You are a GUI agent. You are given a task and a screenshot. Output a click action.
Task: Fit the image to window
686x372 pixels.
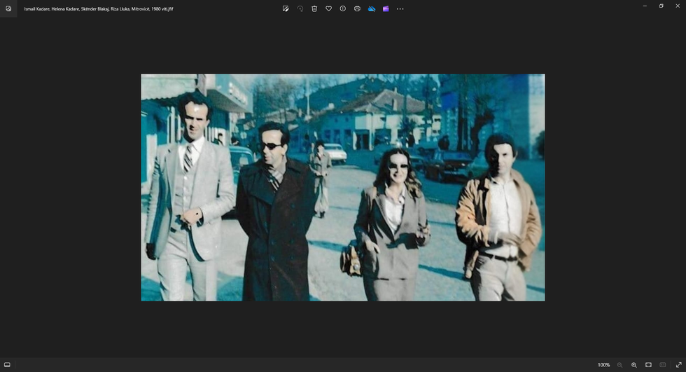[x=648, y=365]
